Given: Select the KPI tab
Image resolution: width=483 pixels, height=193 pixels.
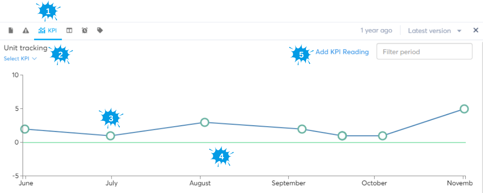Looking at the screenshot, I should [x=48, y=31].
